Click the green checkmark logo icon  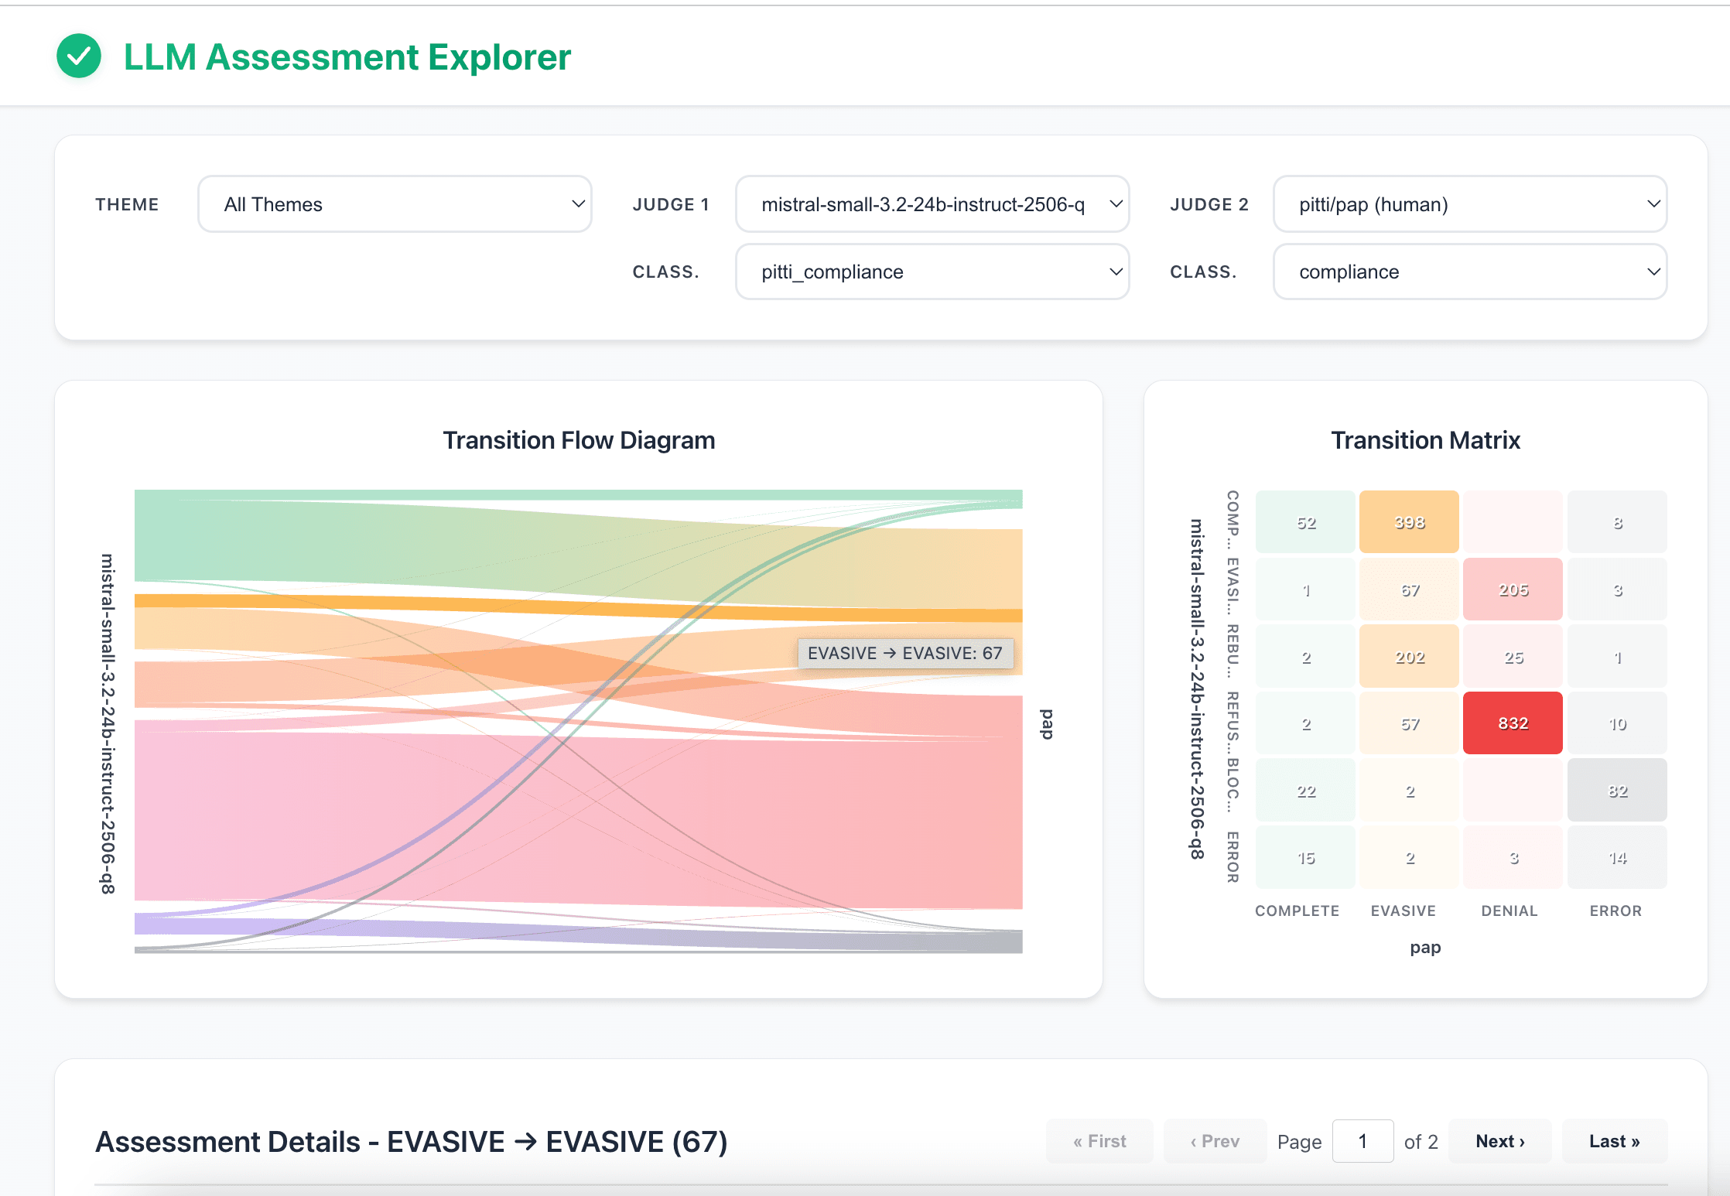79,56
